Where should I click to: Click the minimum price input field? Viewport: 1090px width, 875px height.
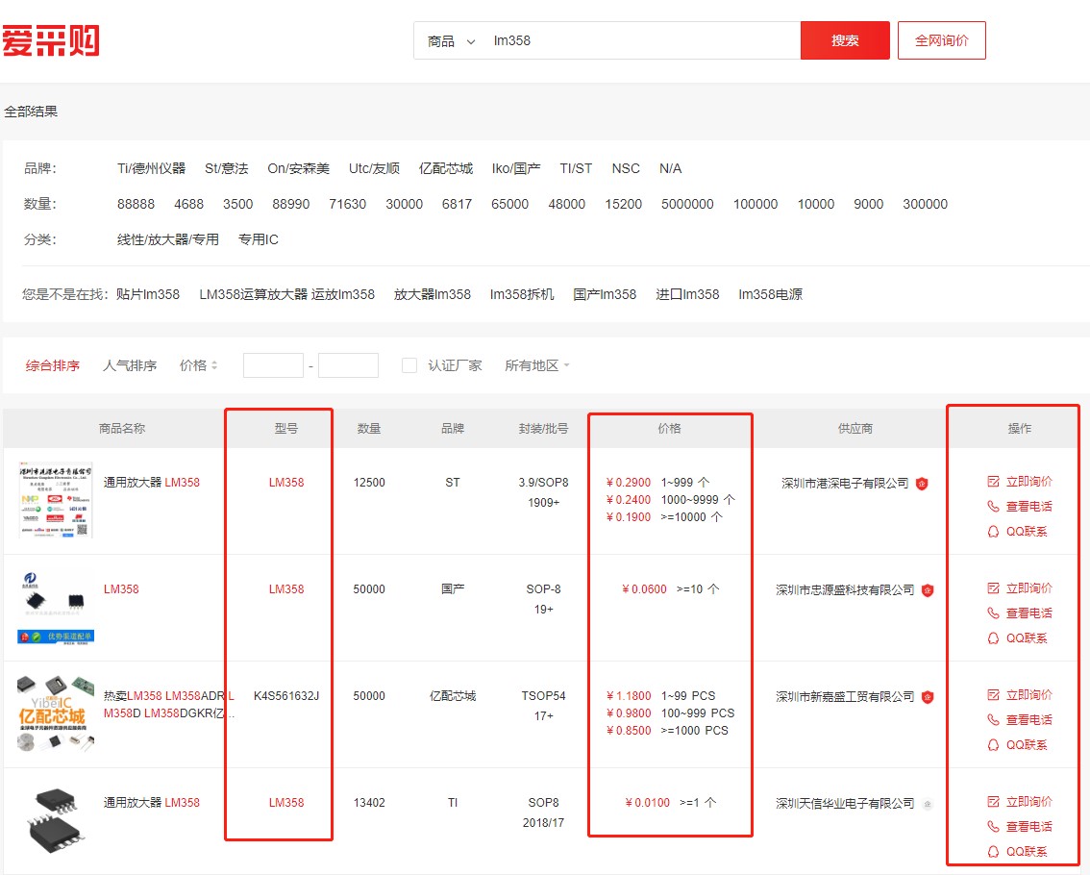click(x=273, y=364)
